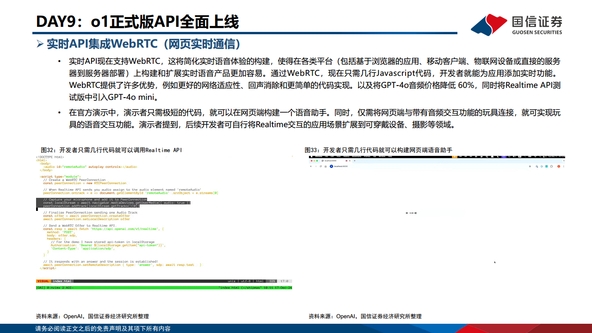Open the File menu
Screen dimensions: 592x333
click(x=327, y=156)
